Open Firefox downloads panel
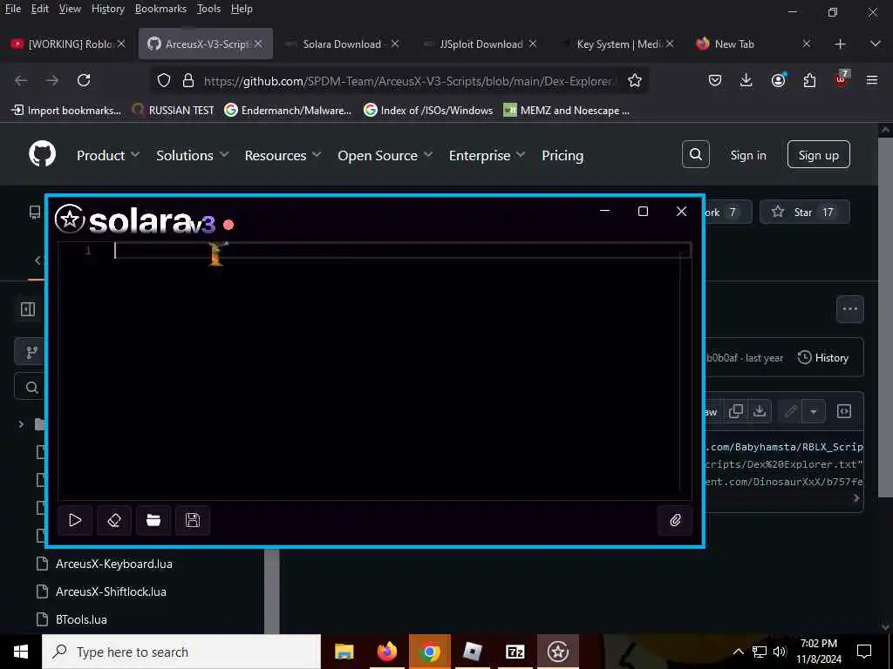This screenshot has width=893, height=669. [x=746, y=80]
